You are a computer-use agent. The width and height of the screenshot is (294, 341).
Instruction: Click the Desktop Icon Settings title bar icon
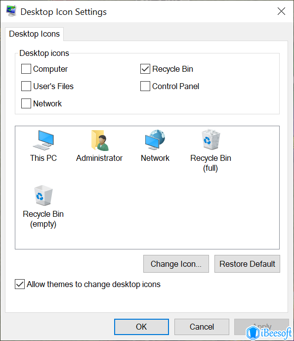(11, 11)
